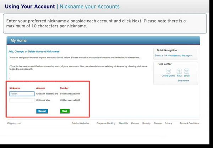This screenshot has width=213, height=148.
Task: Open Sitemap footer link
Action: click(158, 123)
